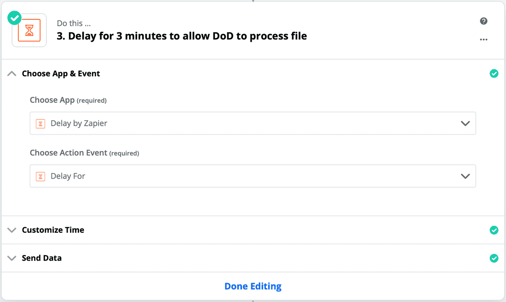Click the Send Data status checkmark

pyautogui.click(x=494, y=258)
